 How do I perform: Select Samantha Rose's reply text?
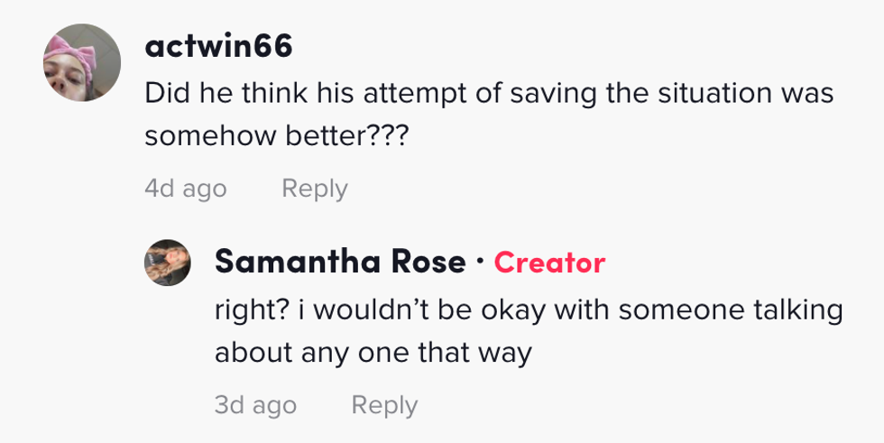pos(528,330)
